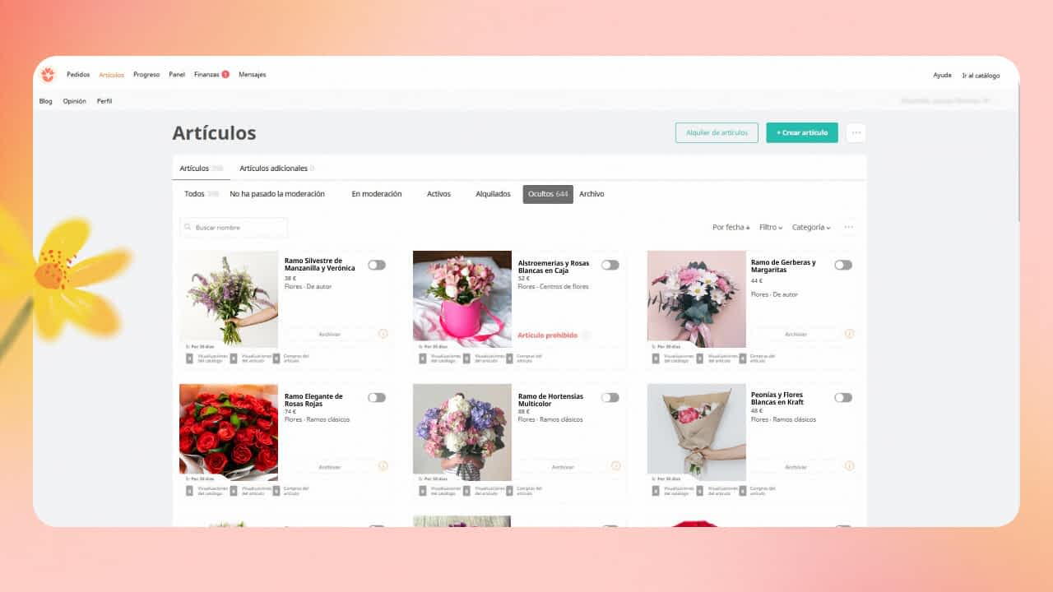Click info icon on Peonías y Flores Blancas card

click(x=849, y=466)
